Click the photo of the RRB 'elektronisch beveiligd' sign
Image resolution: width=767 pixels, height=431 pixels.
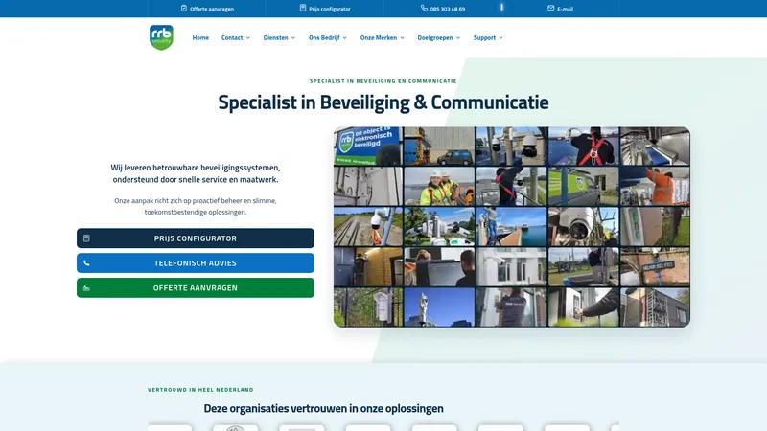click(368, 147)
